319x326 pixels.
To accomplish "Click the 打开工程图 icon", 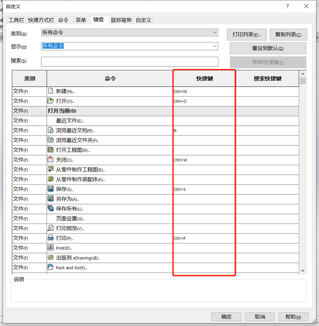I will [51, 149].
